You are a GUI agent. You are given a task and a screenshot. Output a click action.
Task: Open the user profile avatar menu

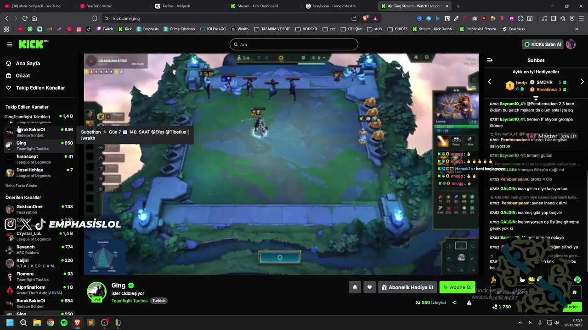571,44
